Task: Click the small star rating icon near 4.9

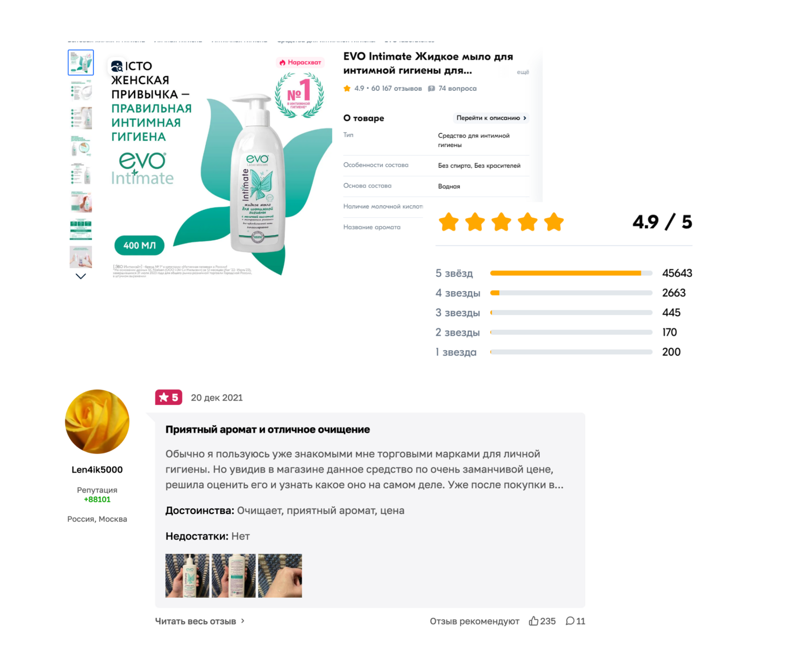Action: coord(347,88)
